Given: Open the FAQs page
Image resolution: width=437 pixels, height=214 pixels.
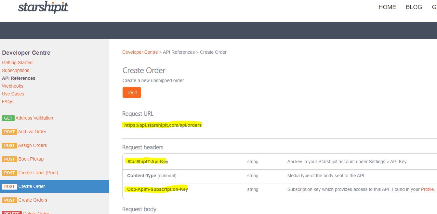Looking at the screenshot, I should pyautogui.click(x=7, y=102).
